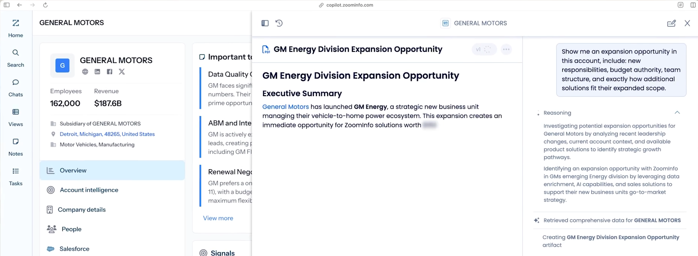Open Chats in the left sidebar
The width and height of the screenshot is (698, 256).
click(x=16, y=88)
